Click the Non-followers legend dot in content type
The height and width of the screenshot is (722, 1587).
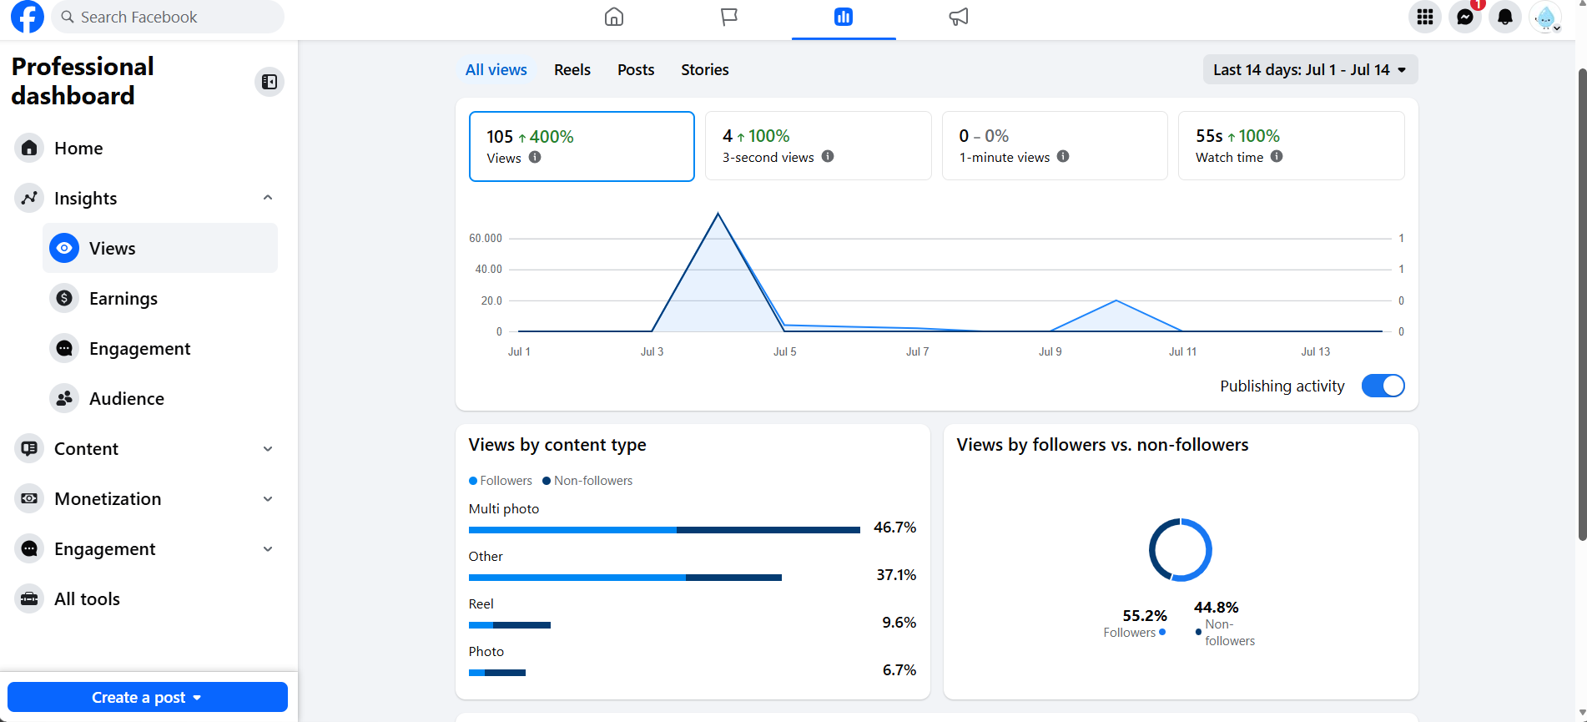tap(547, 481)
